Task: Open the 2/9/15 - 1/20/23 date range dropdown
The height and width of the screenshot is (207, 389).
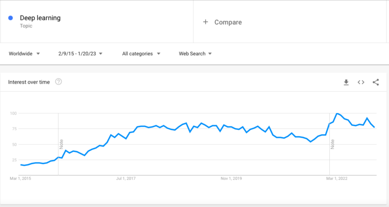Action: 80,53
